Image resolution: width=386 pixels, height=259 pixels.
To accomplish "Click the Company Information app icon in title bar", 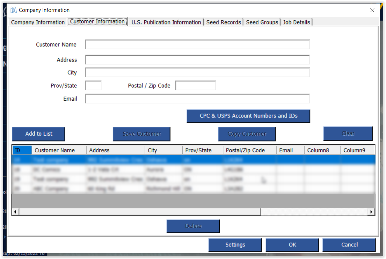I will (x=14, y=10).
